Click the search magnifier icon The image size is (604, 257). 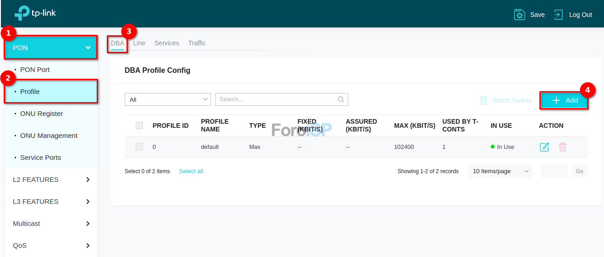341,99
